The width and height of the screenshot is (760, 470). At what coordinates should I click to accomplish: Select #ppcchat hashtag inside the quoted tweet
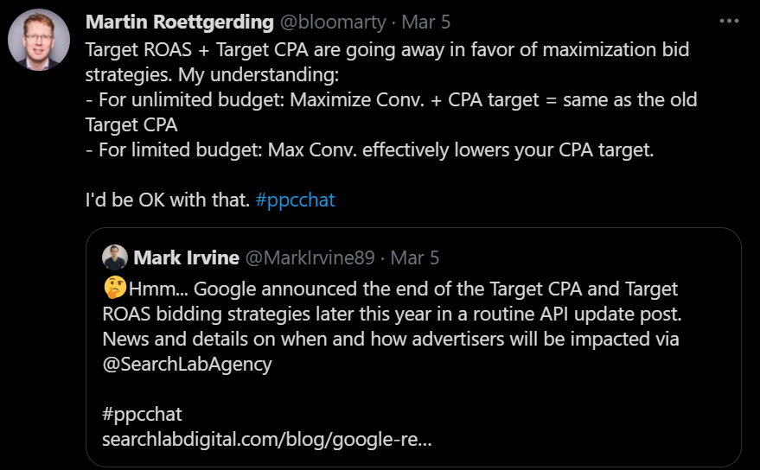click(x=142, y=415)
